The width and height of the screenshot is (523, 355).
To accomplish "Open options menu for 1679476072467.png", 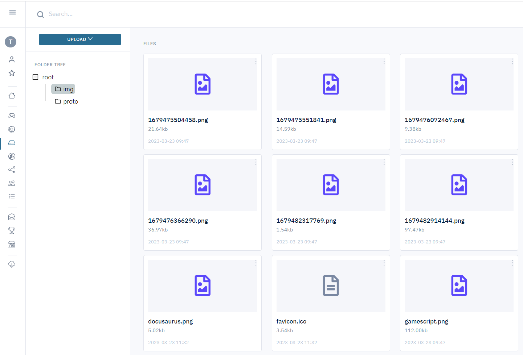I will coord(512,62).
